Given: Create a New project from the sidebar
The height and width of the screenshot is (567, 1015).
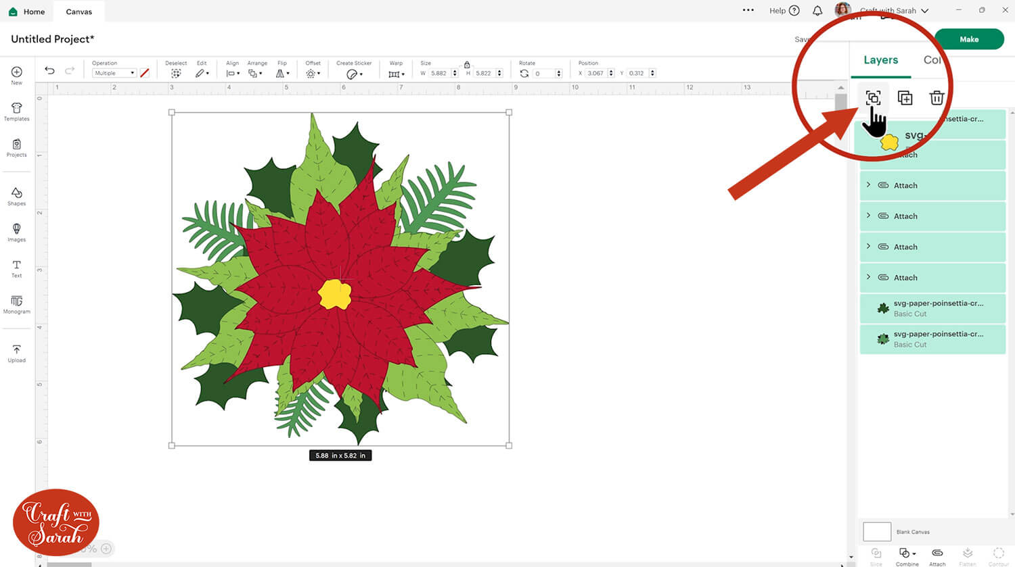Looking at the screenshot, I should pyautogui.click(x=17, y=75).
